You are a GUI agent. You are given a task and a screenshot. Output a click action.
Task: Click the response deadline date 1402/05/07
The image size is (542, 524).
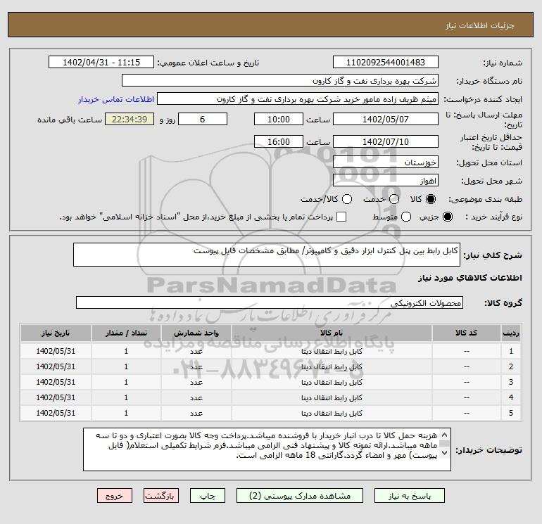click(386, 119)
